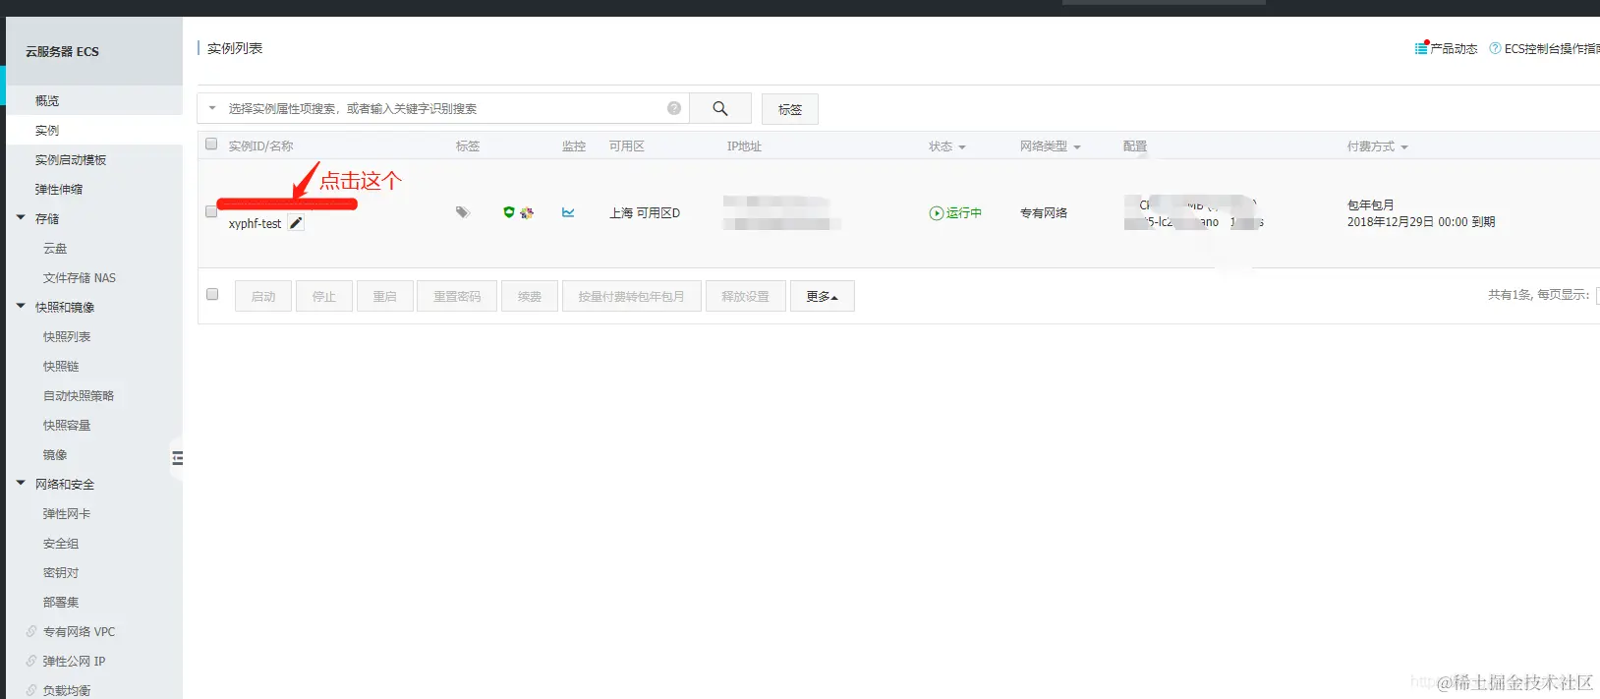Click the 停止 button
This screenshot has height=699, width=1600.
324,296
